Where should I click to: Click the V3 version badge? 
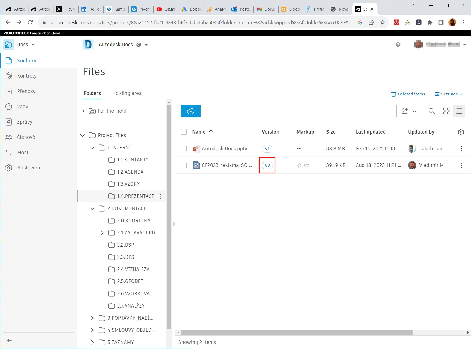[x=267, y=165]
